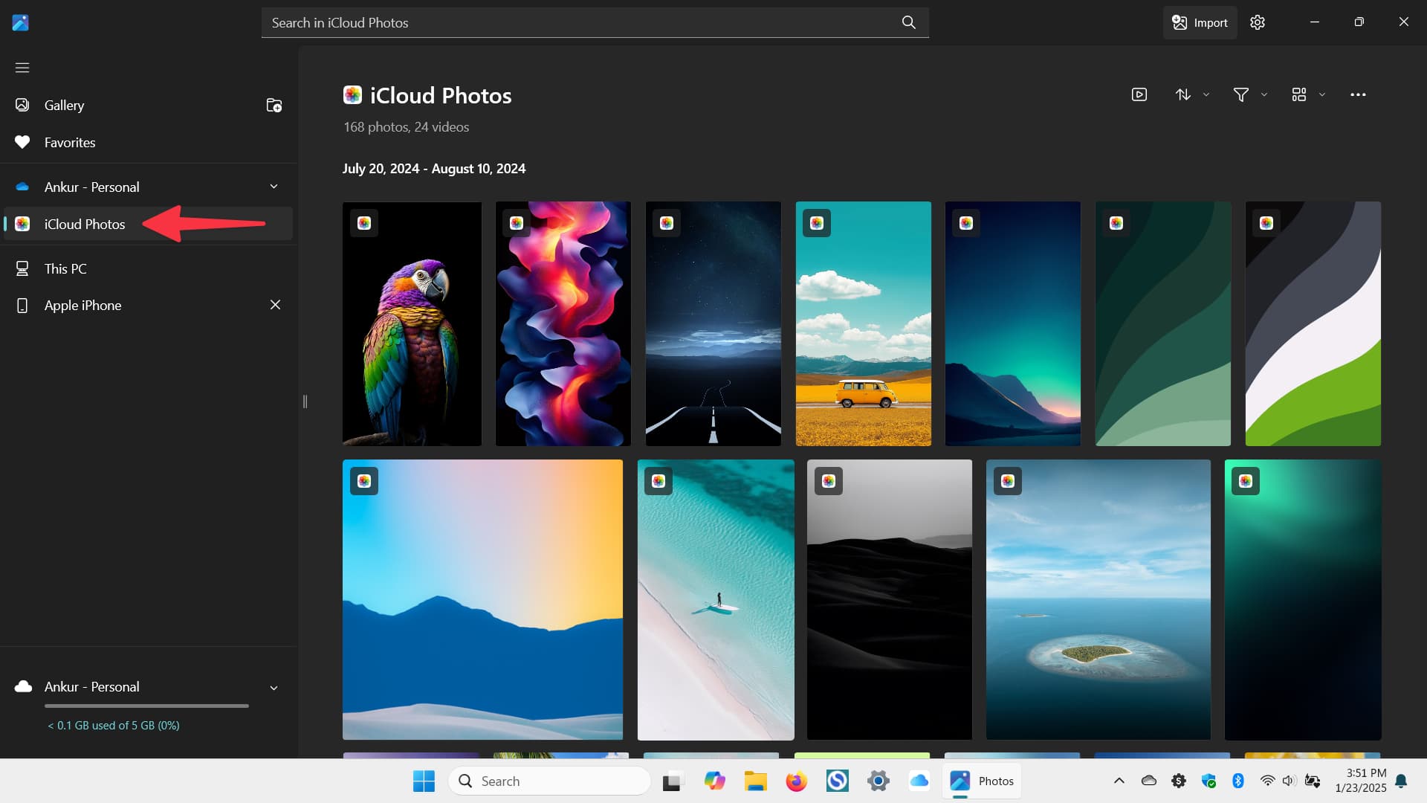Open the blue circular S app in taskbar
Screen dimensions: 1427x803
coord(837,781)
